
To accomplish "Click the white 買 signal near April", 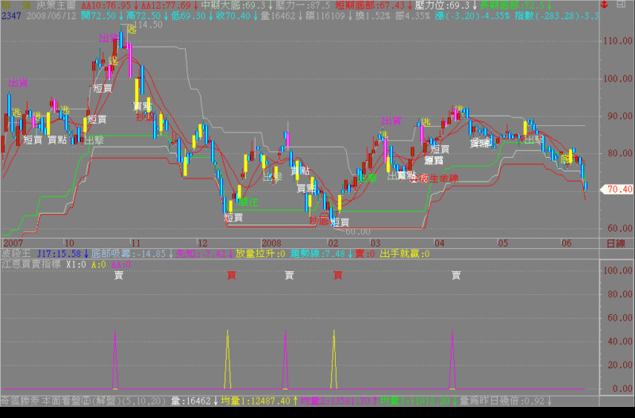I will (456, 275).
